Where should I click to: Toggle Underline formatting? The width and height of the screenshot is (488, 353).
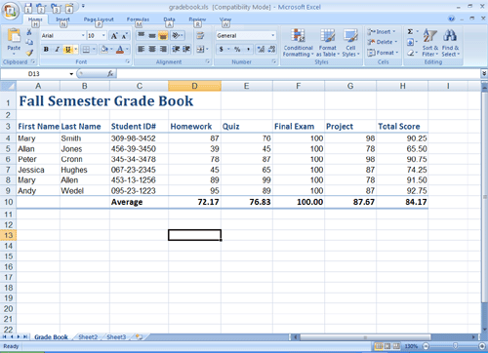[68, 49]
